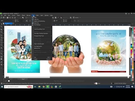Viewport: 135px width, 101px height.
Task: Switch to portrait page orientation
Action: click(30, 21)
